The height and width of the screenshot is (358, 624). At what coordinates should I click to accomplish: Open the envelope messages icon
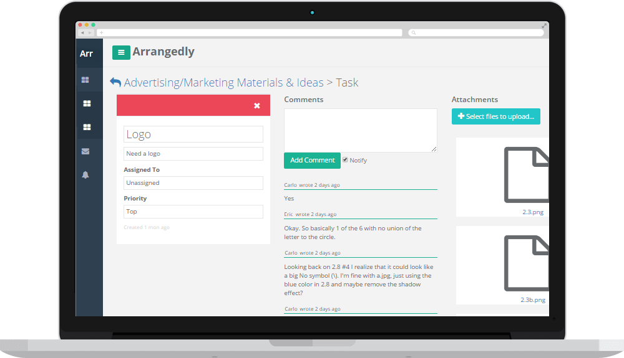pyautogui.click(x=85, y=151)
